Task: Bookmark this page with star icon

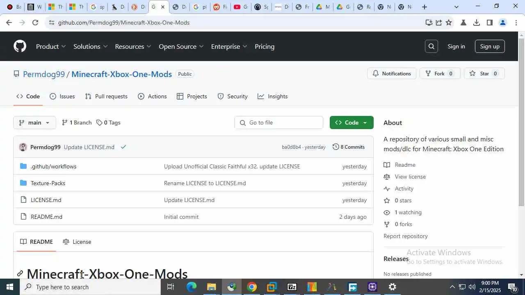Action: [449, 23]
